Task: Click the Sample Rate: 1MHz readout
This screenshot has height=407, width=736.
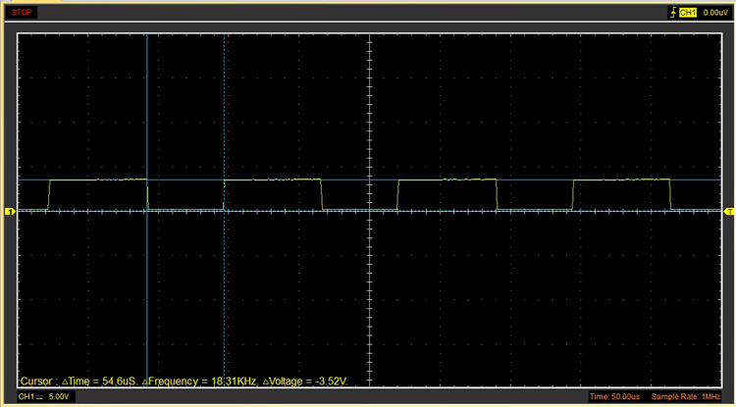Action: (684, 396)
